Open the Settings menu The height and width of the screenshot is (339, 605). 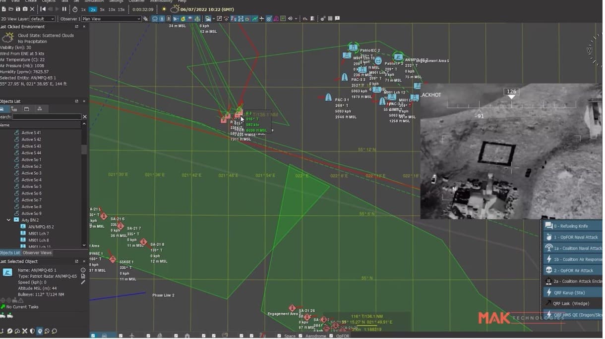116,1
